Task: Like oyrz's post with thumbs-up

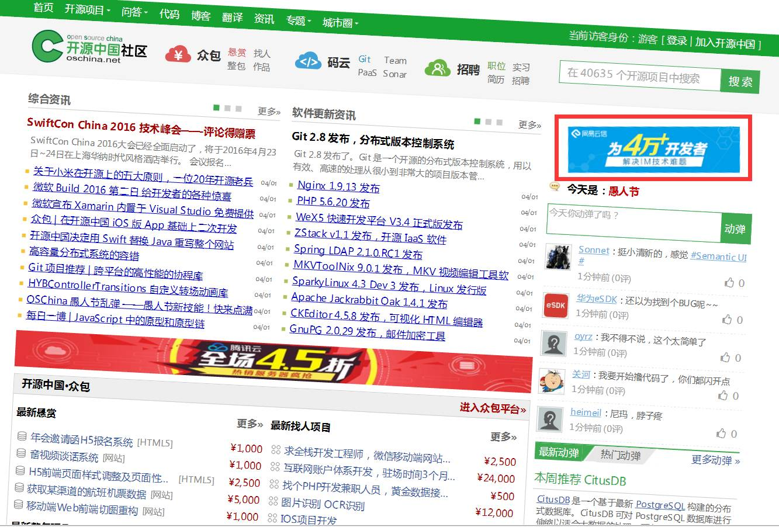Action: pos(725,358)
